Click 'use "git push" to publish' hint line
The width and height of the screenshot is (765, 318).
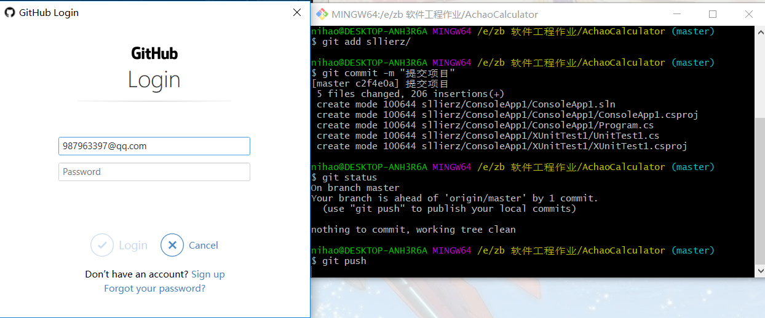pos(450,209)
